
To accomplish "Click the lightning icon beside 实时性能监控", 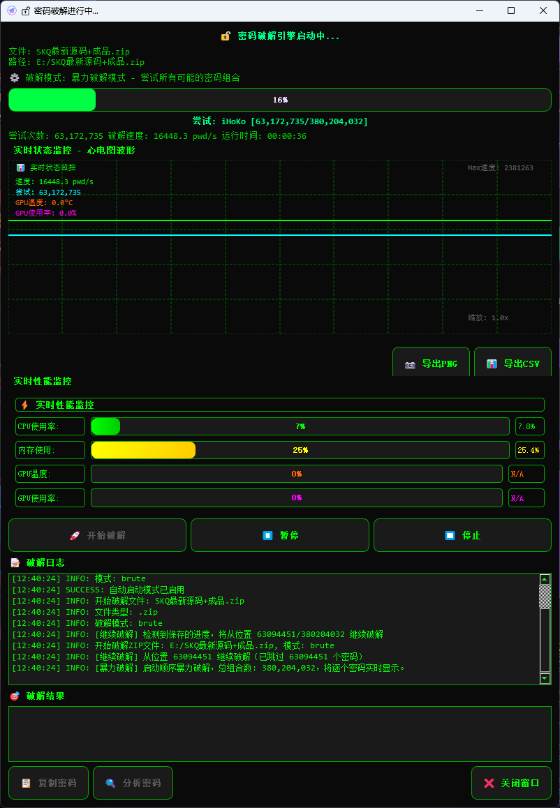I will 24,405.
